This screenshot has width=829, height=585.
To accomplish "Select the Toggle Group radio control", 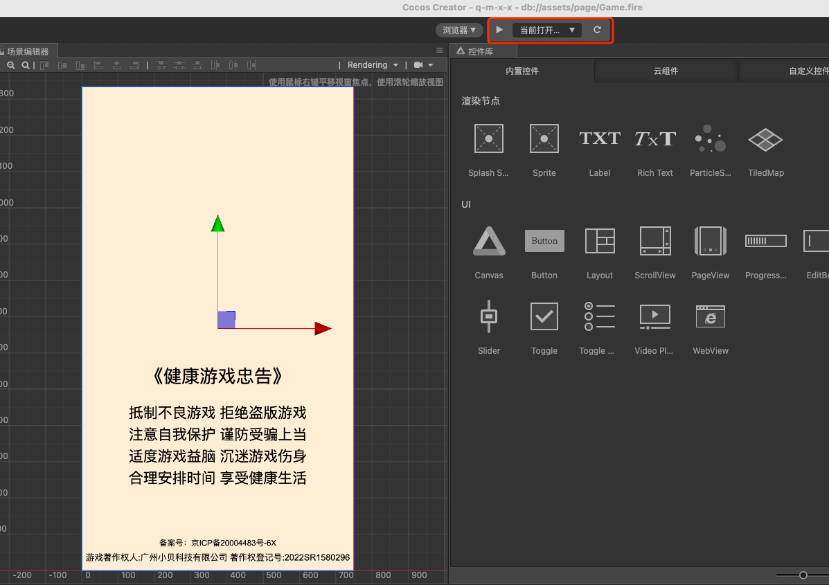I will pyautogui.click(x=600, y=316).
